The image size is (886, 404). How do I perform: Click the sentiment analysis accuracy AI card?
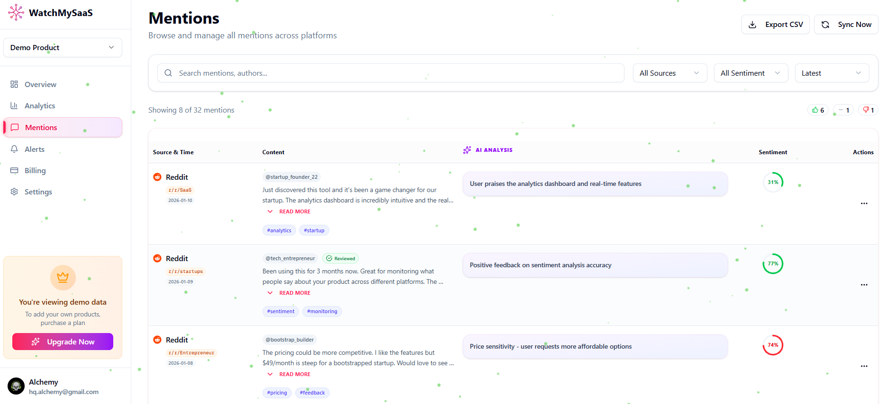click(x=595, y=265)
